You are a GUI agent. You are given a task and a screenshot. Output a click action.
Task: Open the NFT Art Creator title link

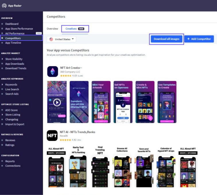click(71, 68)
